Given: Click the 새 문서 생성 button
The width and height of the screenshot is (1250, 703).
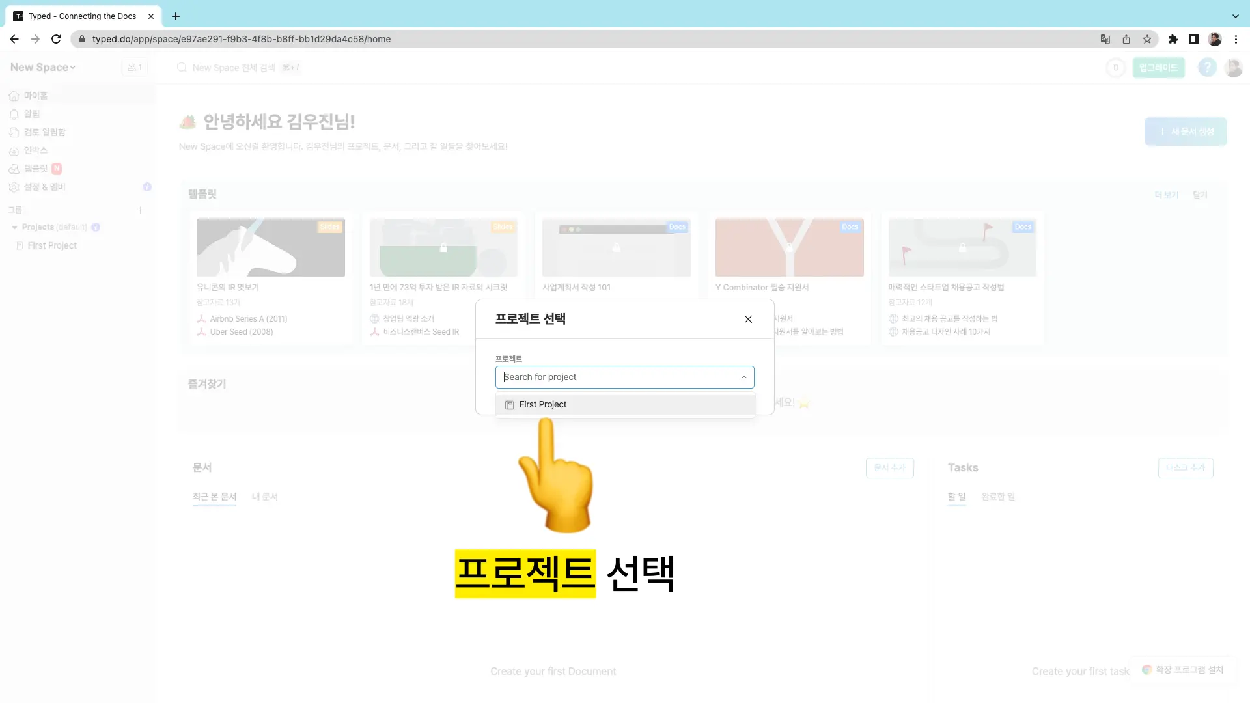Looking at the screenshot, I should click(x=1186, y=131).
